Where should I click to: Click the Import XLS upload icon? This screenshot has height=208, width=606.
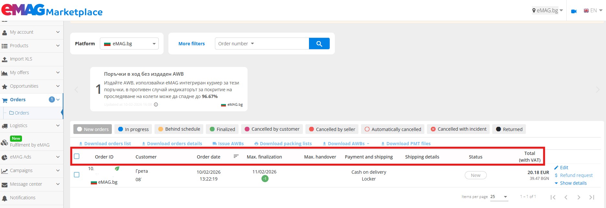tap(5, 59)
